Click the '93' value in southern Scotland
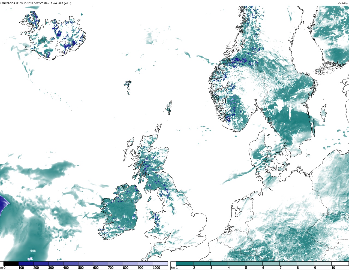The height and width of the screenshot is (270, 349). tap(149, 185)
